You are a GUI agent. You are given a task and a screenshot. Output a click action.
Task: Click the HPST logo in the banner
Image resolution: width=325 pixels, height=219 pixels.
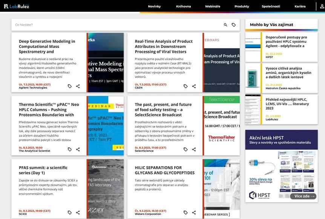260,195
